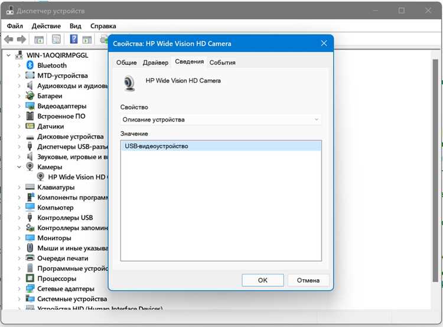Image resolution: width=443 pixels, height=327 pixels.
Task: Click the Дисковые устройства drive icon
Action: 30,138
